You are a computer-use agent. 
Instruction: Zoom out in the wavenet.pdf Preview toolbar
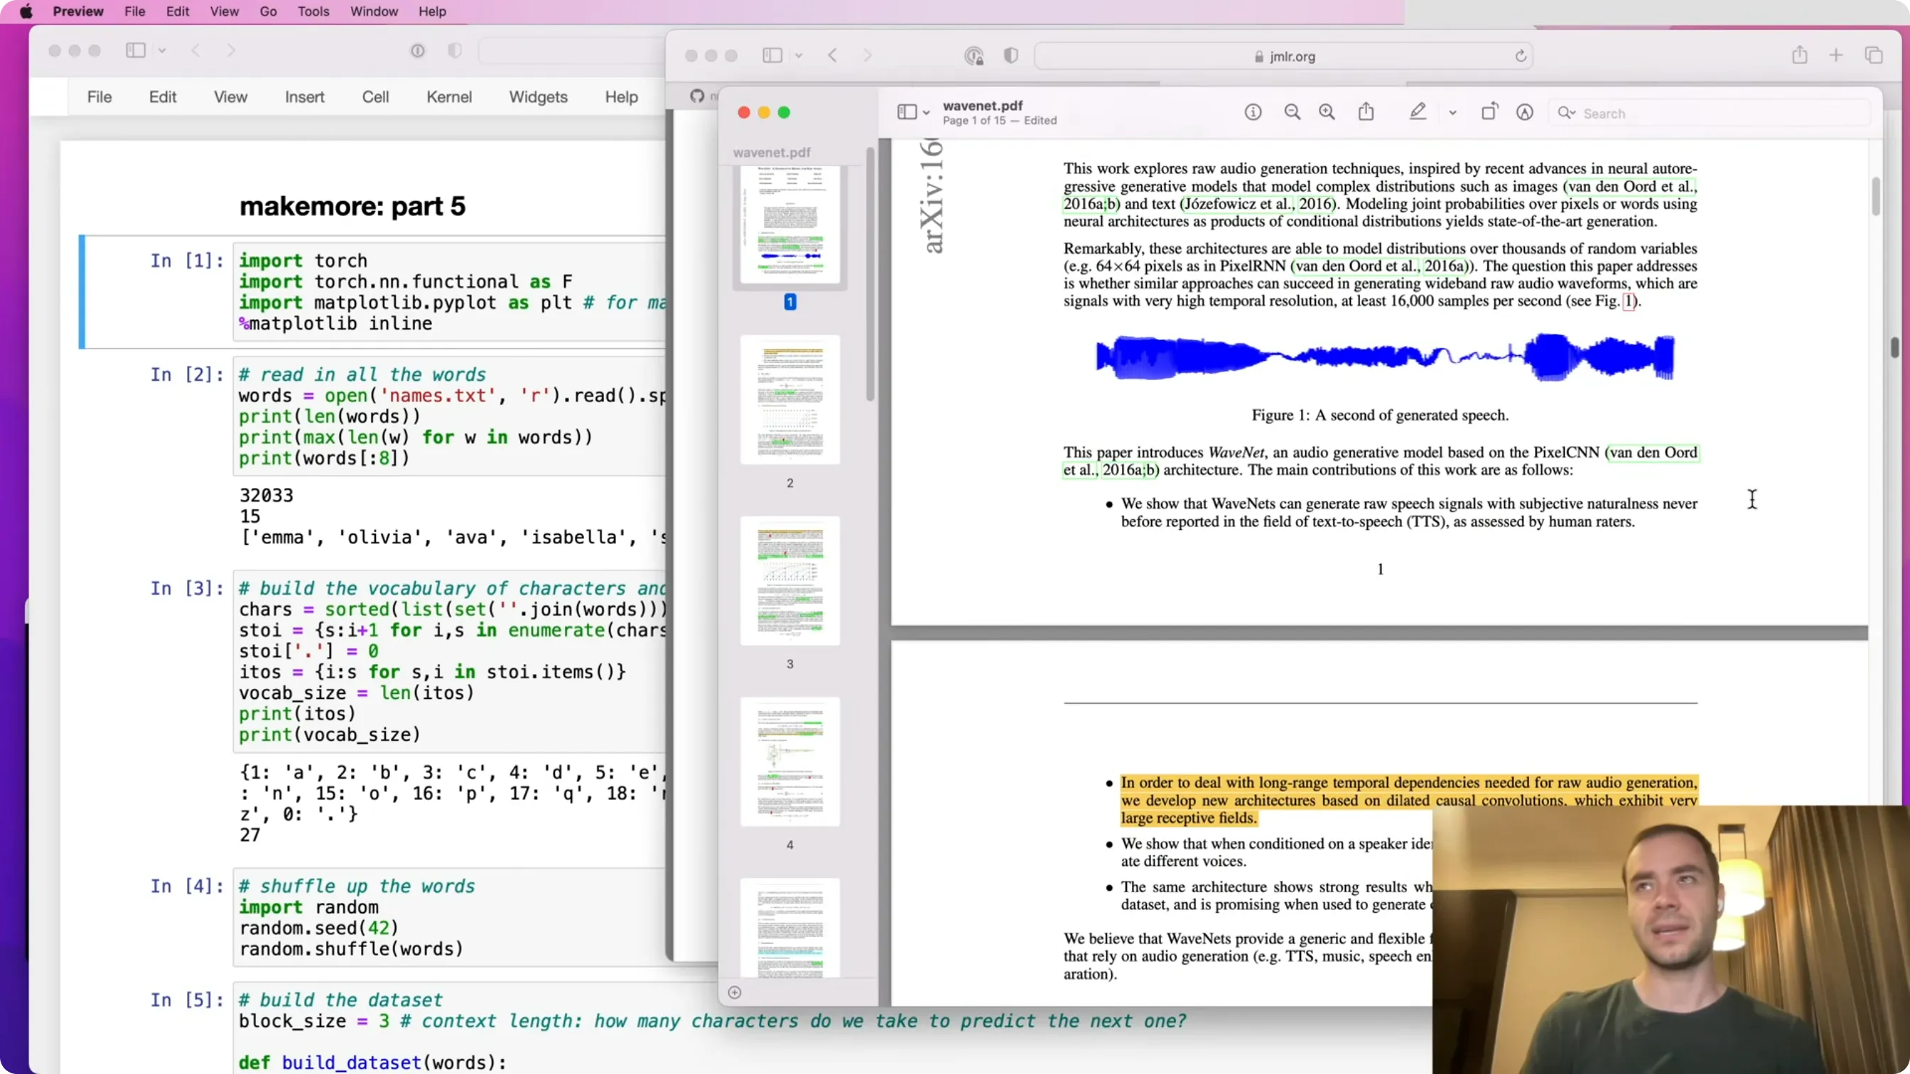[1293, 113]
